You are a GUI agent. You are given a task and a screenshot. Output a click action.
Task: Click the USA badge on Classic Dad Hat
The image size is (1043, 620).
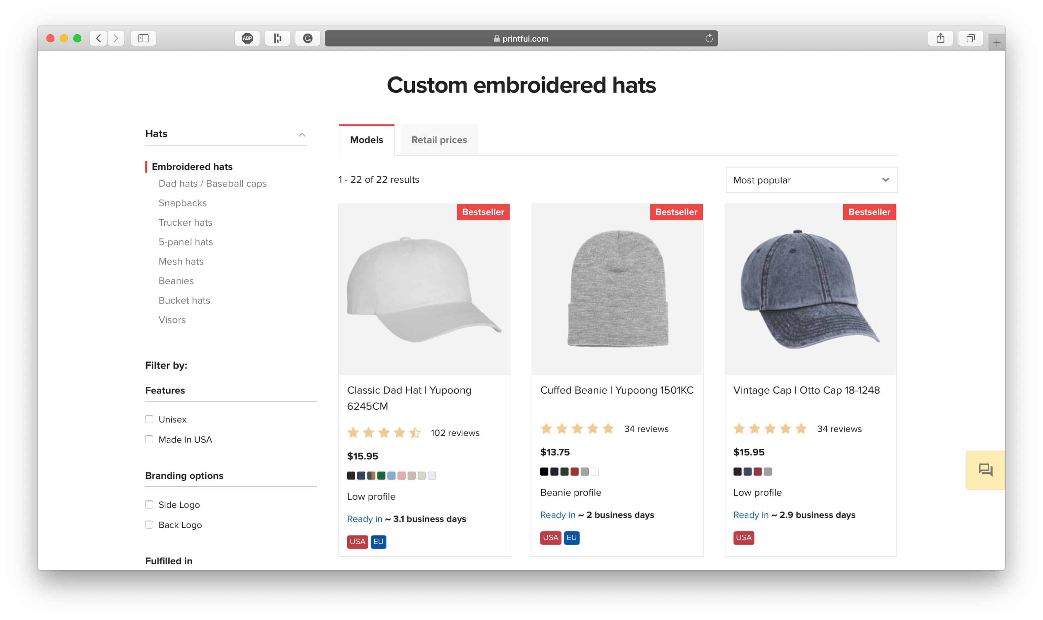click(x=357, y=541)
